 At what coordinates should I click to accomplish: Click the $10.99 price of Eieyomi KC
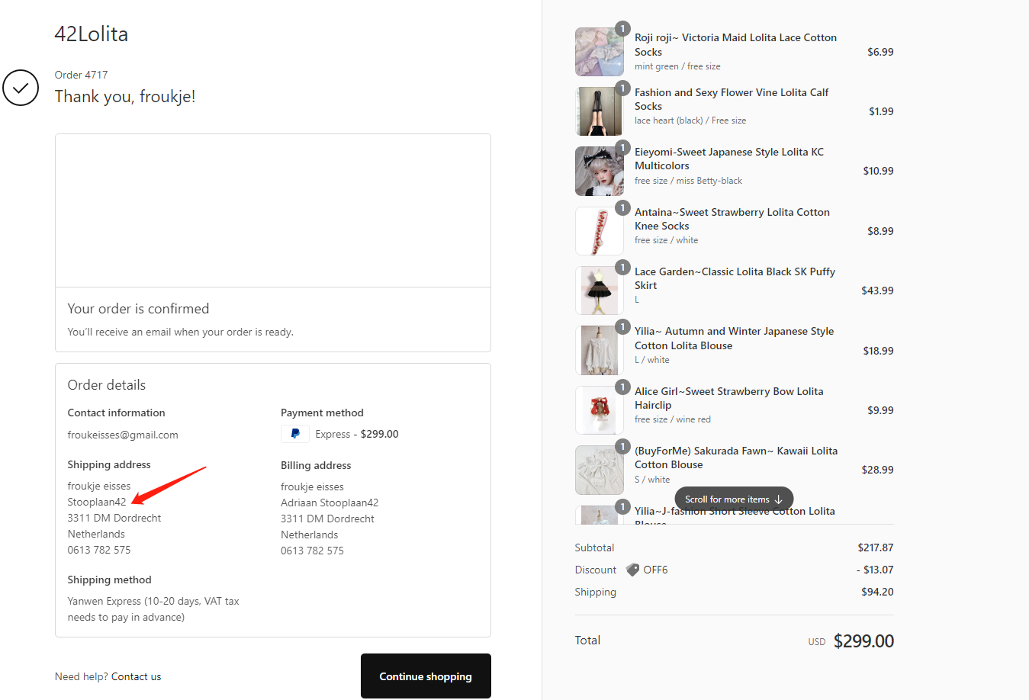point(878,171)
